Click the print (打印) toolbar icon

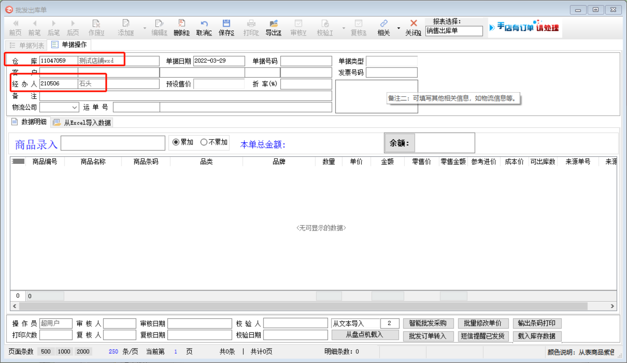tap(251, 23)
